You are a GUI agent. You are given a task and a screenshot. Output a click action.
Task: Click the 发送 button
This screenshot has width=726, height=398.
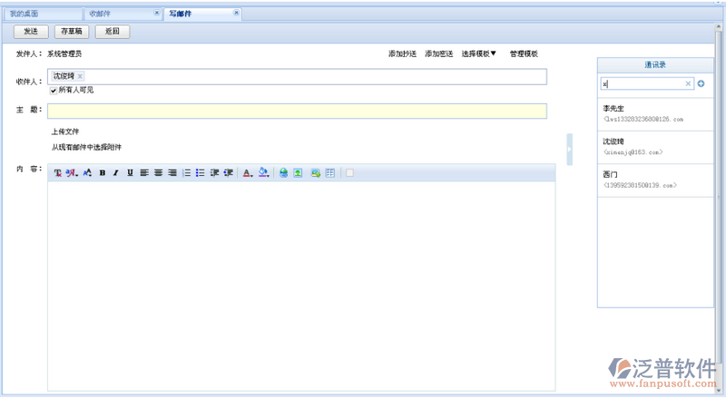31,32
